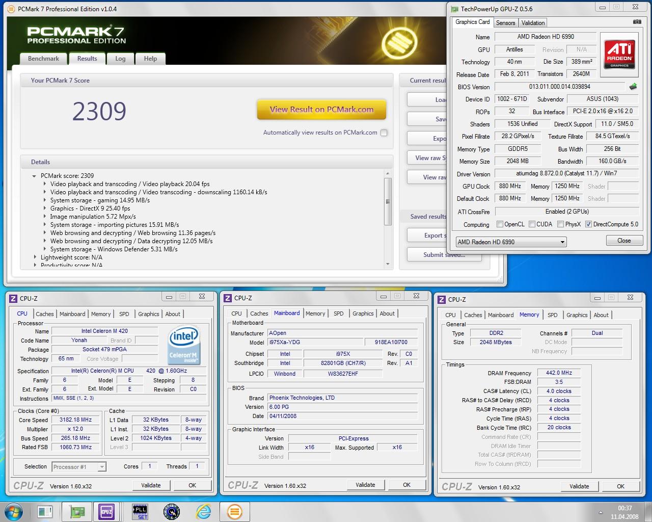Open the Processor #1 selection dropdown
Image resolution: width=652 pixels, height=522 pixels.
click(78, 466)
